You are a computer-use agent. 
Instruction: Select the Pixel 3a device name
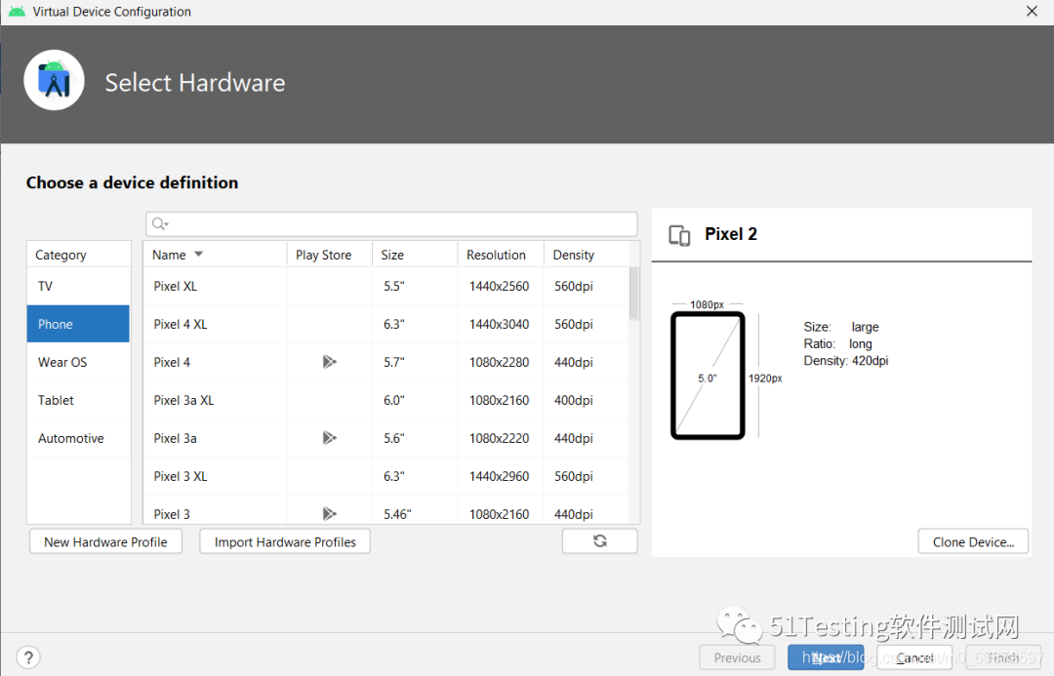click(x=175, y=438)
